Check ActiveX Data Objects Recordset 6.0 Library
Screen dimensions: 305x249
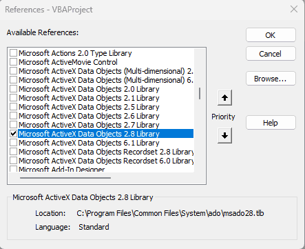pos(13,161)
